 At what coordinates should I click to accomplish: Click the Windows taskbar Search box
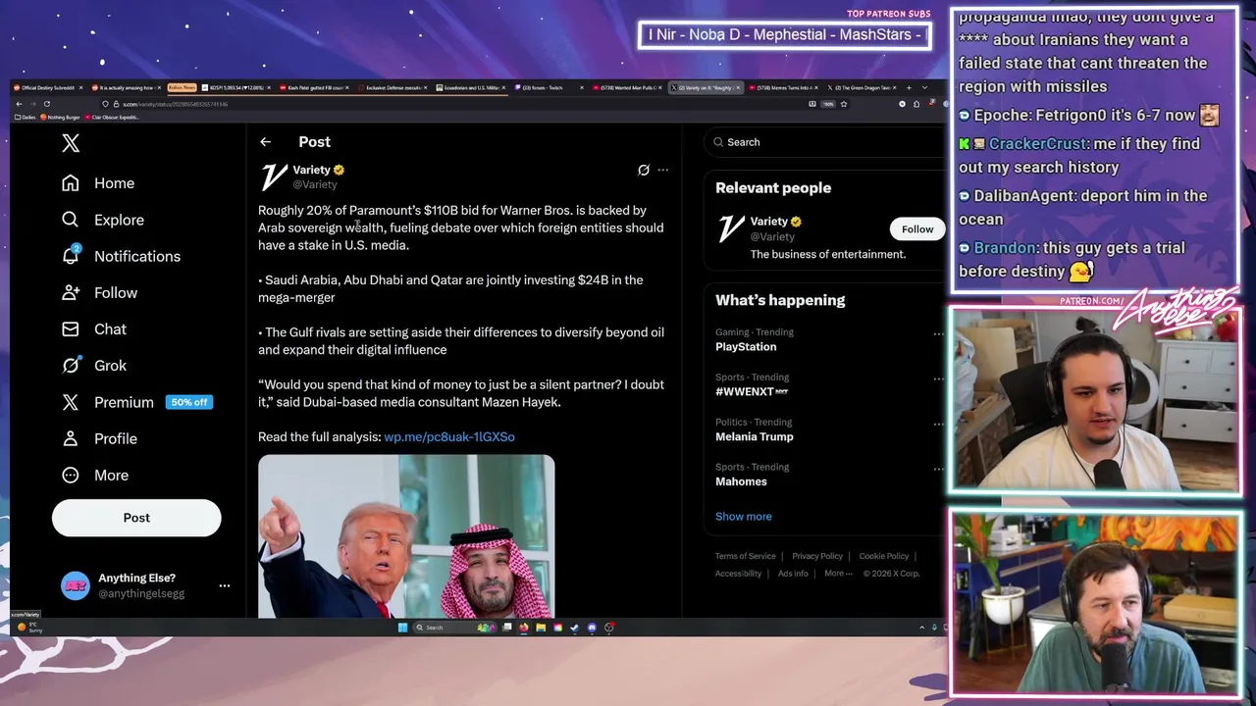[454, 628]
